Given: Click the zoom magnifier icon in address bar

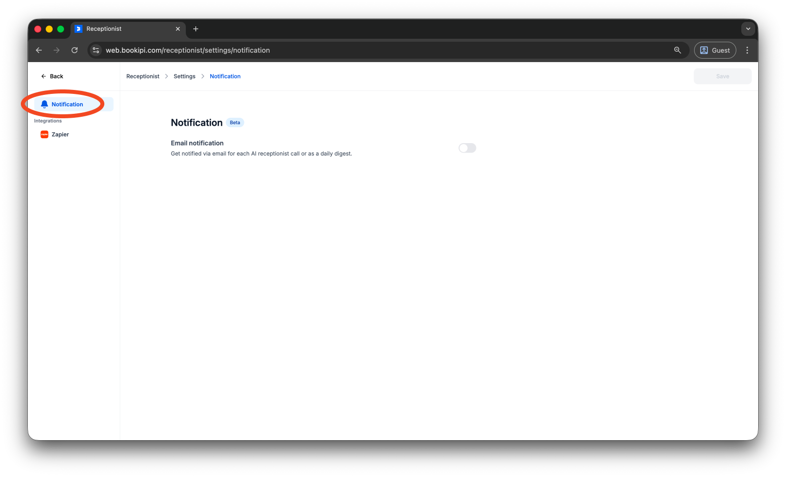Looking at the screenshot, I should pos(677,50).
